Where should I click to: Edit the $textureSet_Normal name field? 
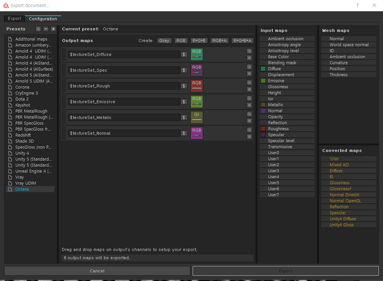(x=124, y=133)
